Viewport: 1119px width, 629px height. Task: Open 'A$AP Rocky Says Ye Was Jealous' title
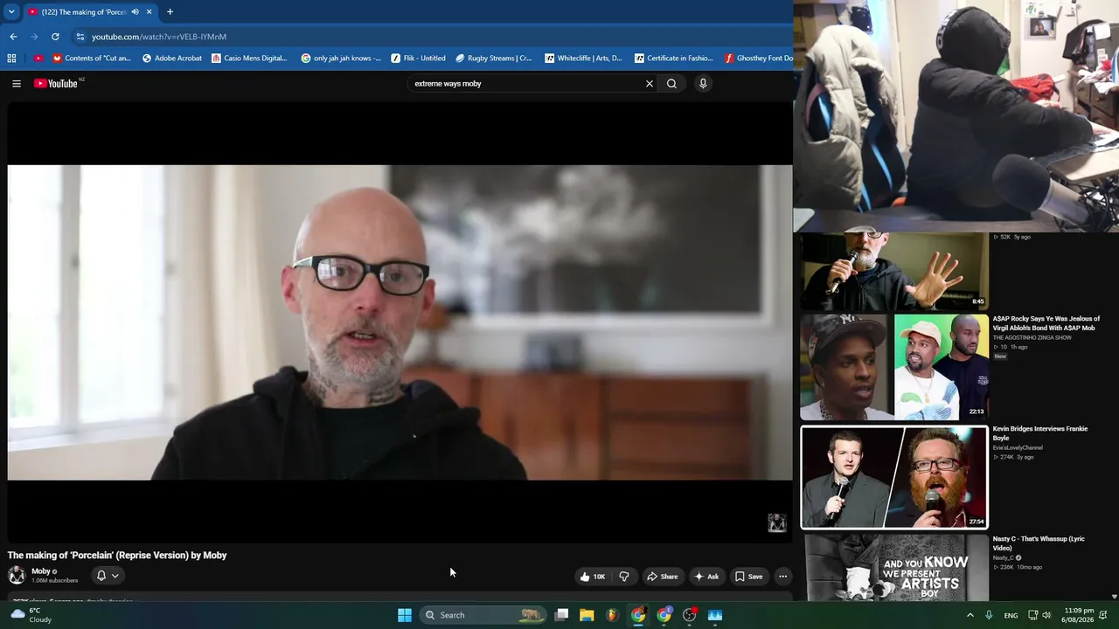pos(1046,323)
